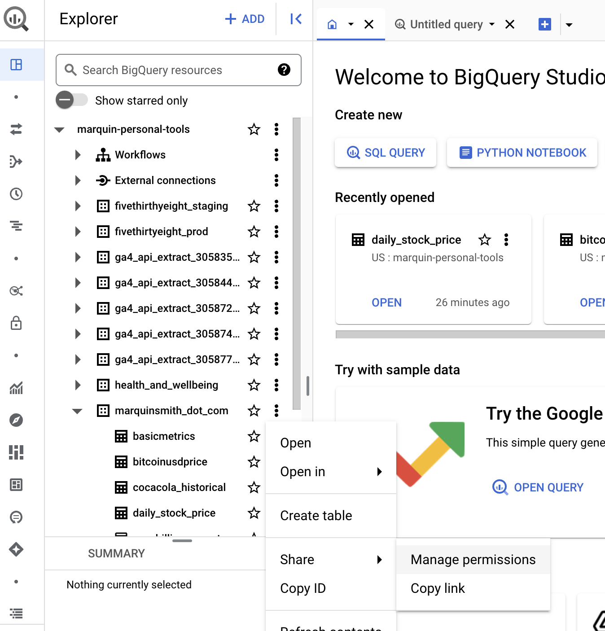Click the Explorer tree vertical scrollbar
605x631 pixels.
point(296,263)
